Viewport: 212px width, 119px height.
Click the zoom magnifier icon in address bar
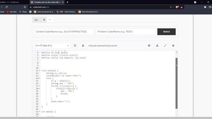[x=171, y=7]
